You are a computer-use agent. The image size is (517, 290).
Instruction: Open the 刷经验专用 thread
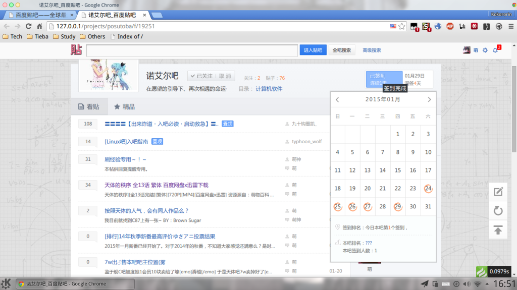click(x=125, y=159)
